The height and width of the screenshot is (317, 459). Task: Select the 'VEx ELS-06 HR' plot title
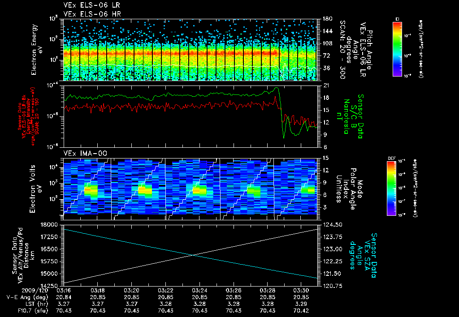(92, 14)
